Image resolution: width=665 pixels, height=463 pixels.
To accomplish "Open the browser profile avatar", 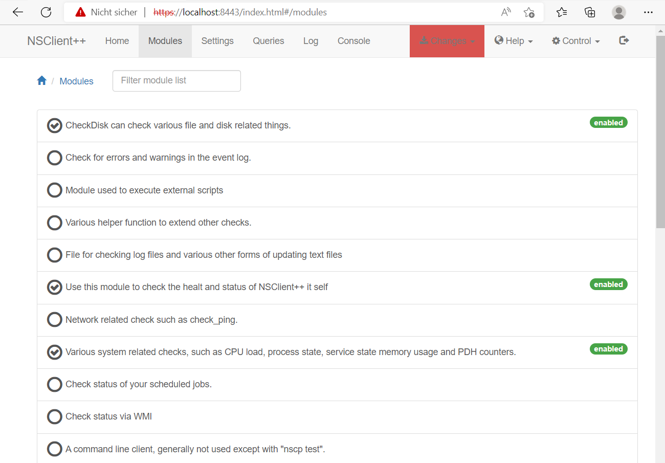I will click(619, 12).
